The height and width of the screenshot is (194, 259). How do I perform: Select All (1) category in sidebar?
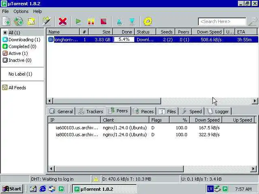click(x=23, y=33)
